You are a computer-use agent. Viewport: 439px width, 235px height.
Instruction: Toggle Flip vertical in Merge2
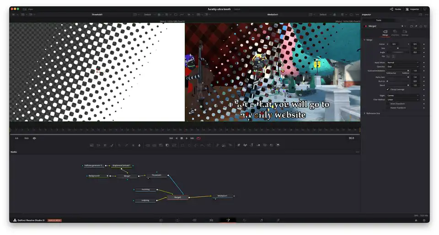pyautogui.click(x=393, y=57)
